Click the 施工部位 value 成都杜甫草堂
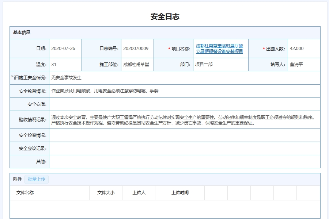The width and height of the screenshot is (329, 219). tap(136, 65)
